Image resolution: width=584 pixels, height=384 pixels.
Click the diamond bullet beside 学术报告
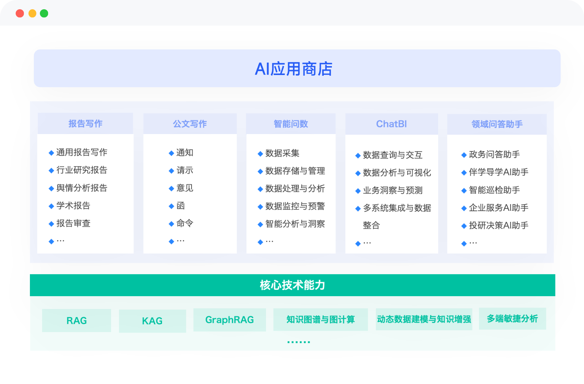51,206
